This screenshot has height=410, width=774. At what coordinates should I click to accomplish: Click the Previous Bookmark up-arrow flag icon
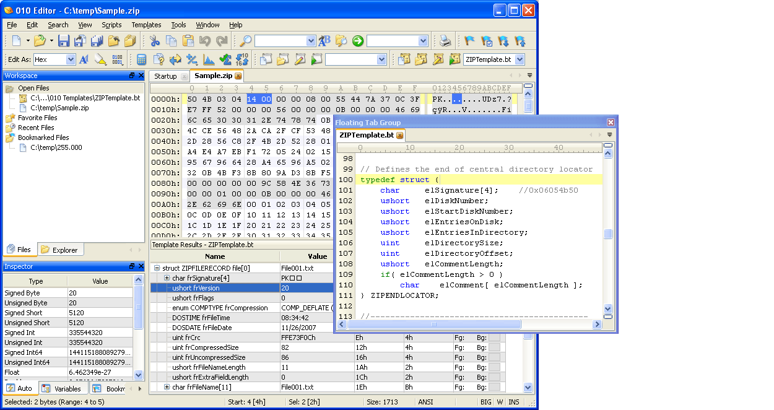coord(520,41)
